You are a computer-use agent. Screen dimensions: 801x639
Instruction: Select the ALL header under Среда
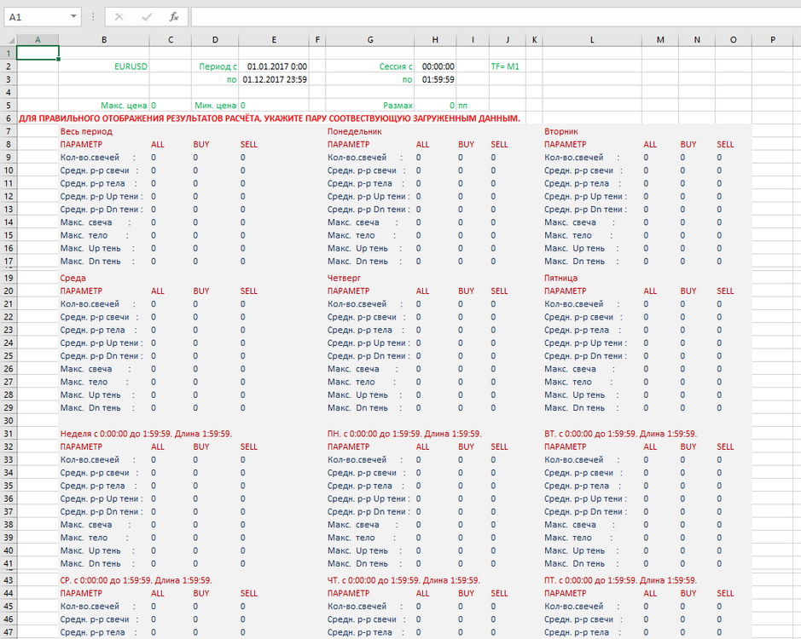pos(157,291)
